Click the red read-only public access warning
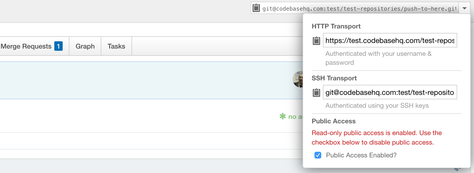The height and width of the screenshot is (173, 474). pos(377,138)
